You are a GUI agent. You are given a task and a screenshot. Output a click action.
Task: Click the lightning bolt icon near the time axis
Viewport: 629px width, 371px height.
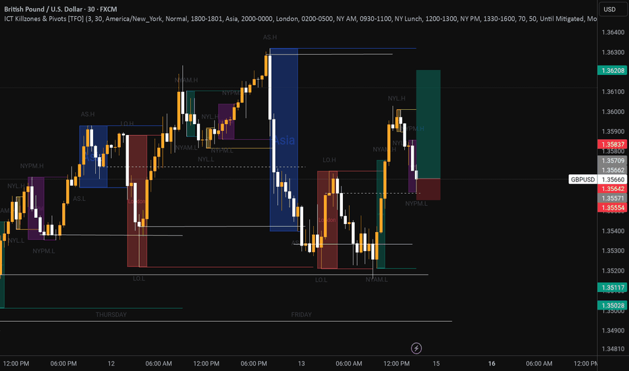(416, 348)
